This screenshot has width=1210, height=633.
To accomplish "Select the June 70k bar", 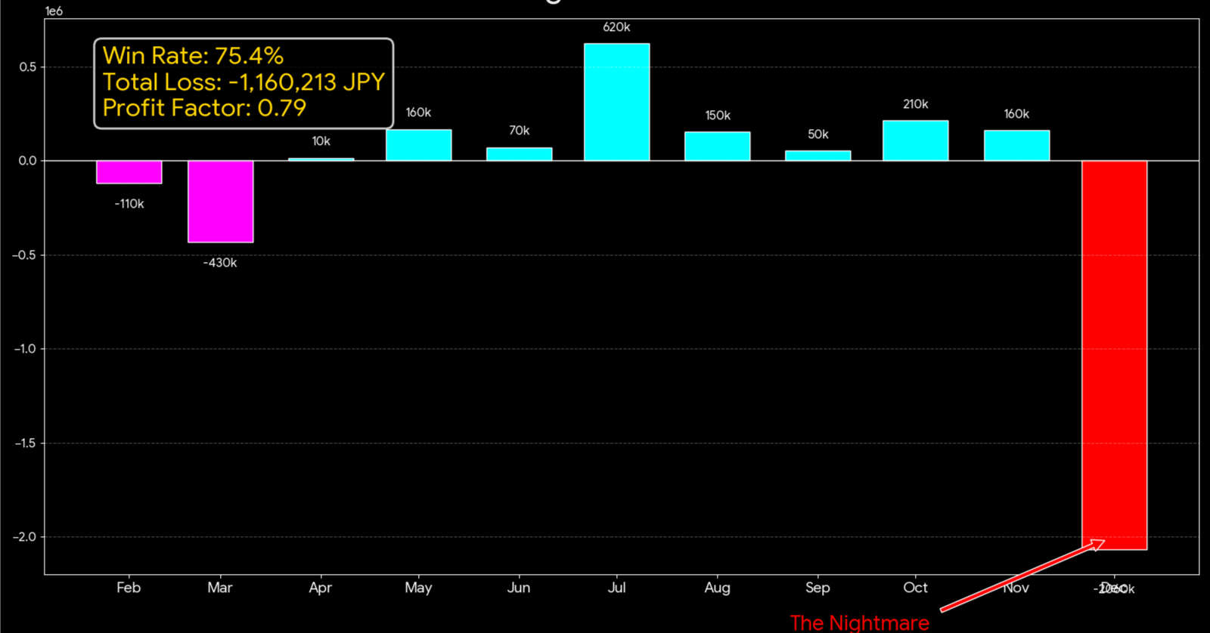I will coord(519,154).
